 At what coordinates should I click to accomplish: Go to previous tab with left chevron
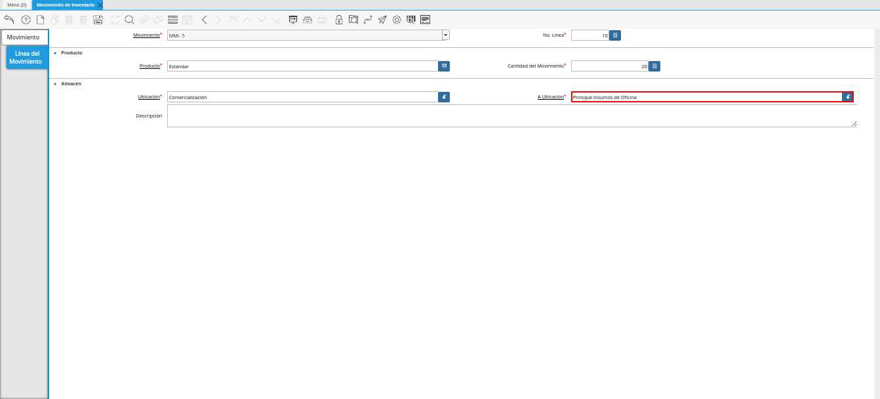coord(205,20)
